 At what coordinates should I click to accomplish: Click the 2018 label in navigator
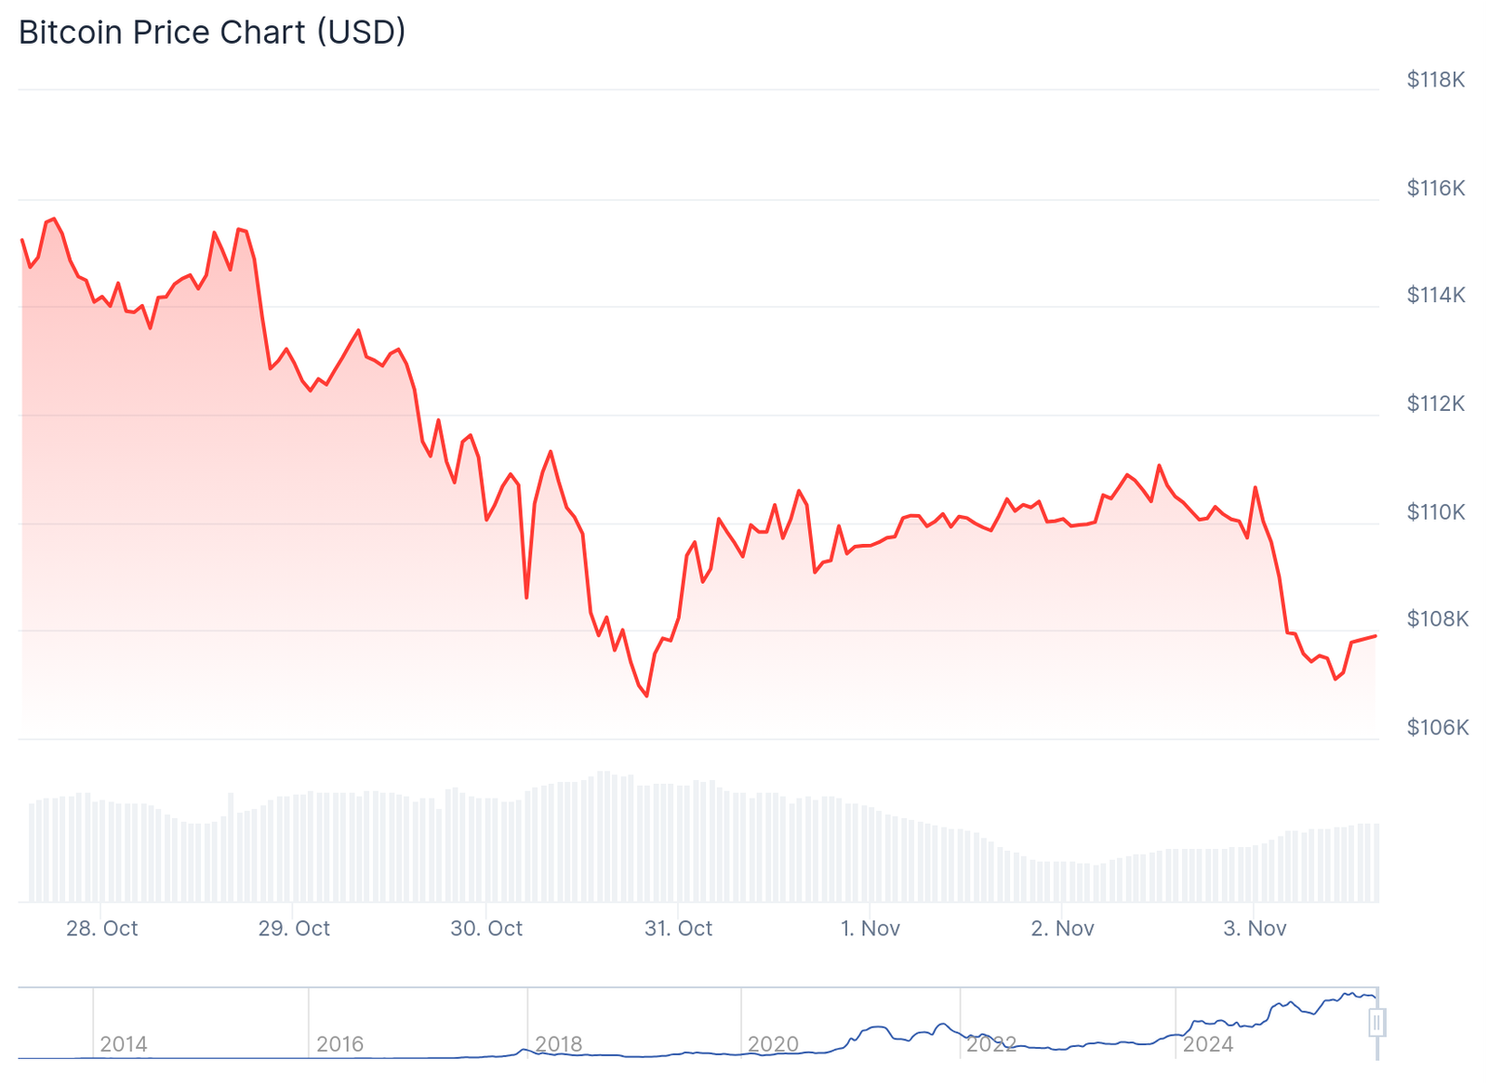559,1044
